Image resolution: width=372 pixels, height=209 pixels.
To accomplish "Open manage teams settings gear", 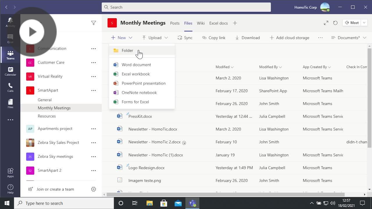I will [x=94, y=189].
